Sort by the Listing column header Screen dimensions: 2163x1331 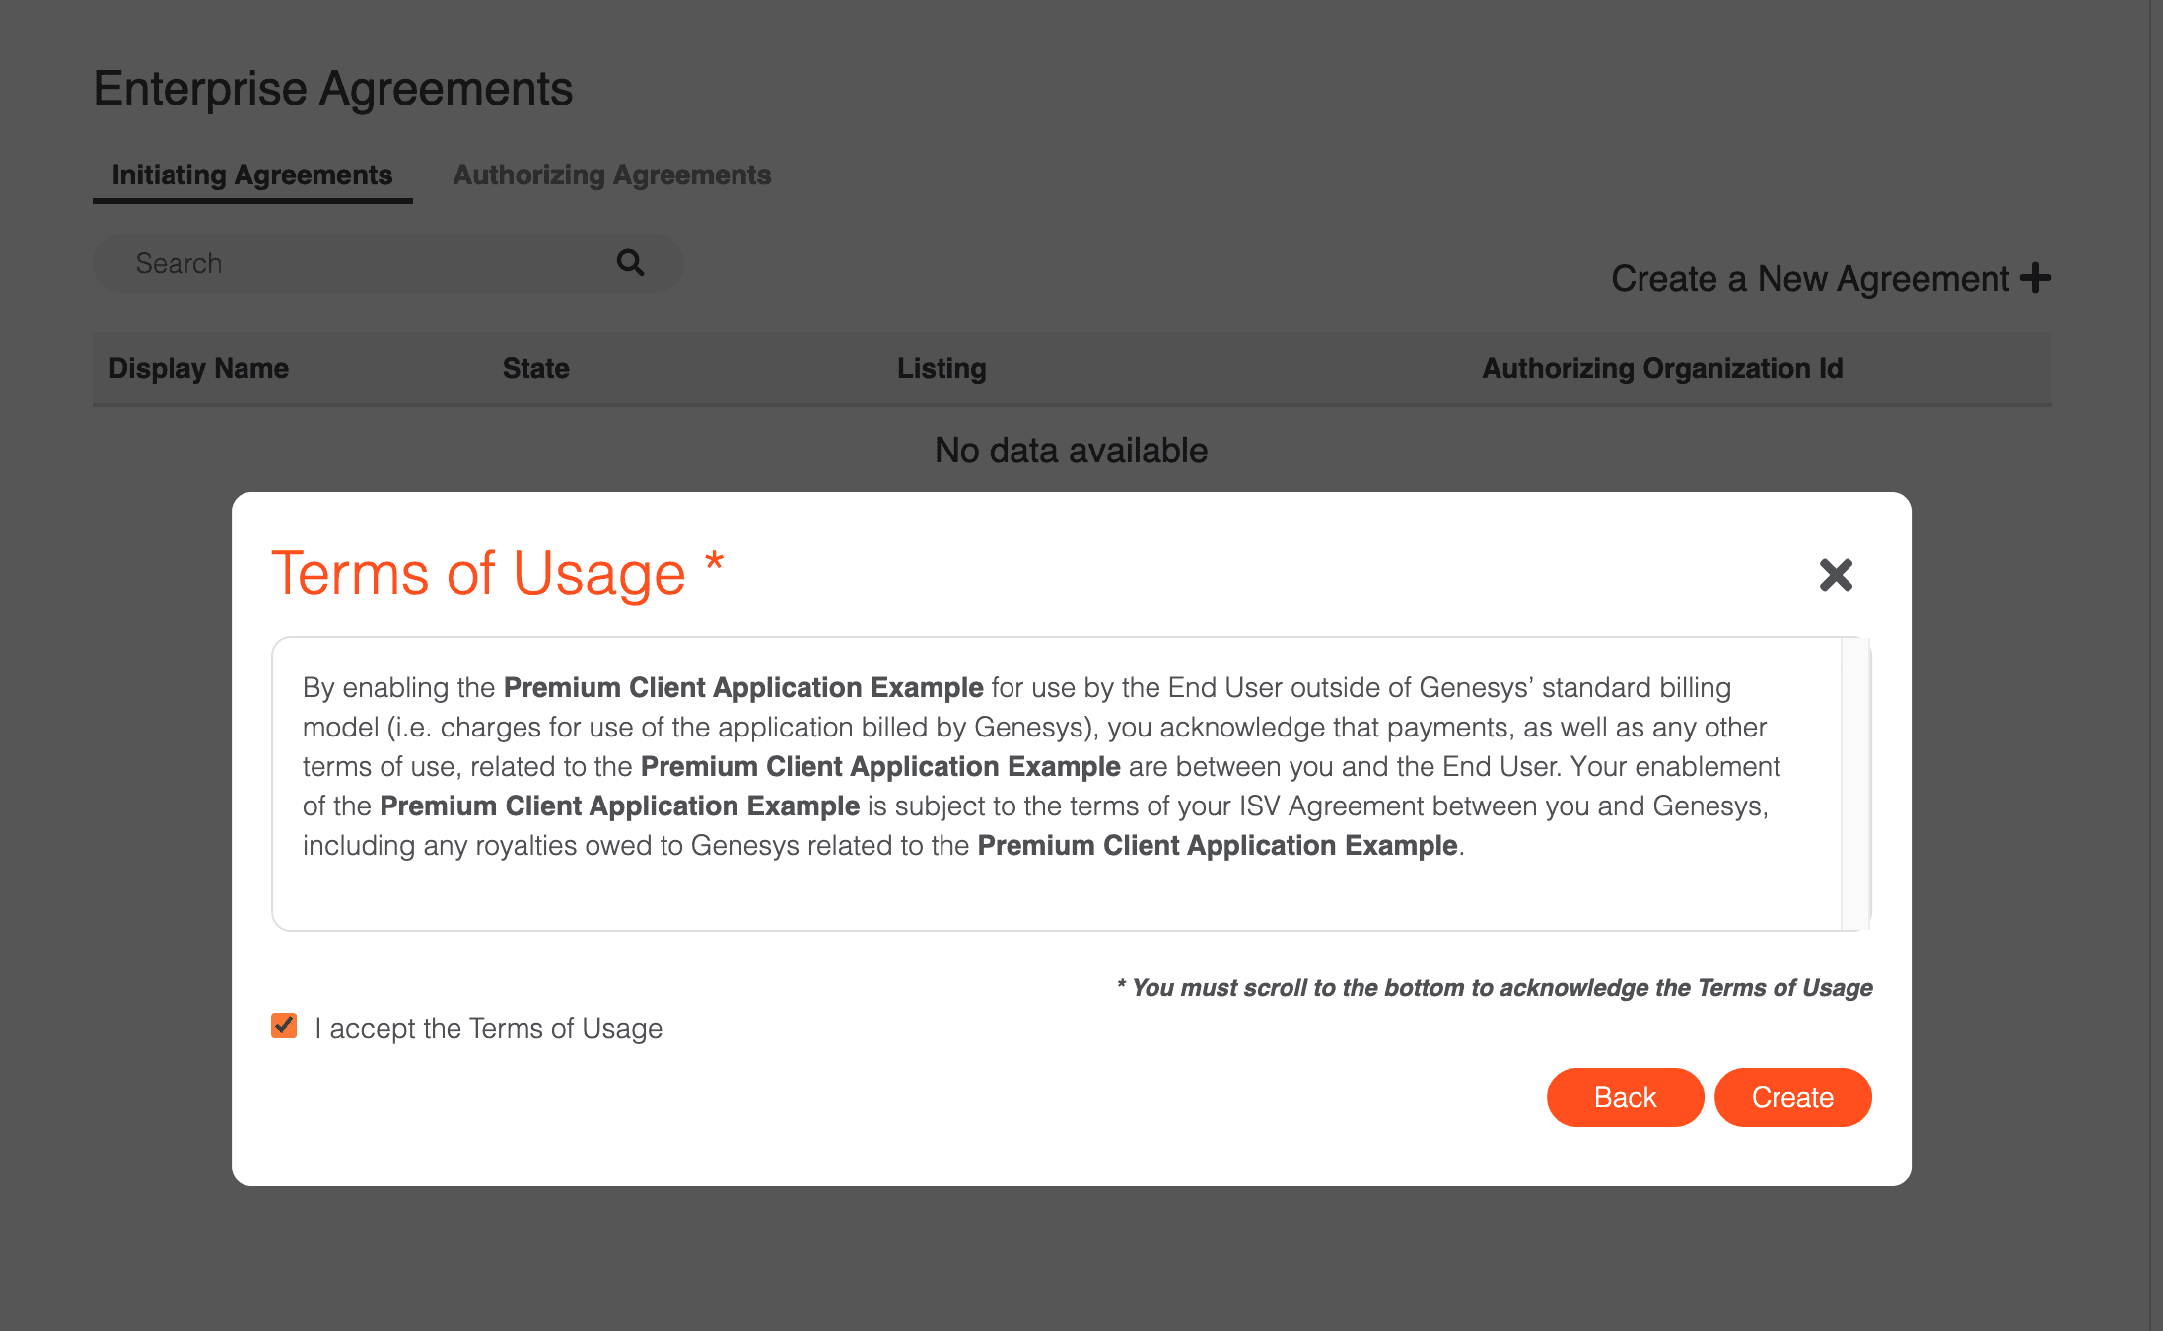[x=941, y=368]
